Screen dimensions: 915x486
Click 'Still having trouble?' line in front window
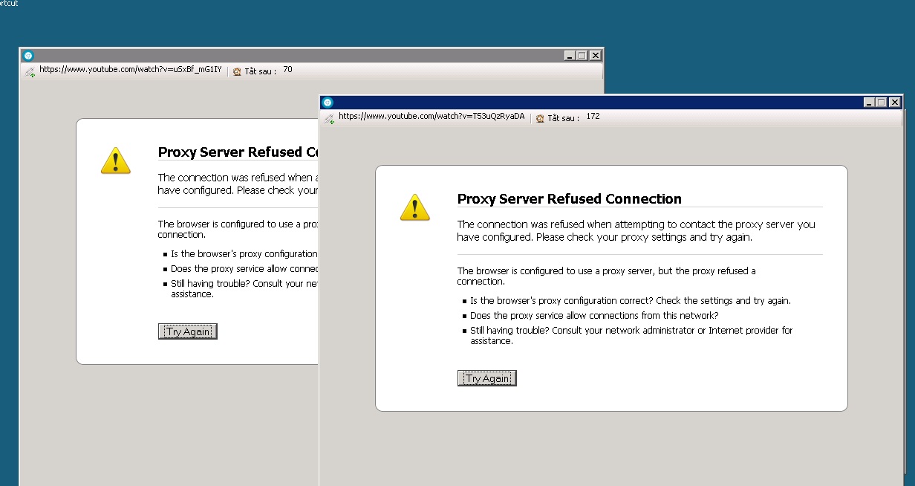coord(631,335)
